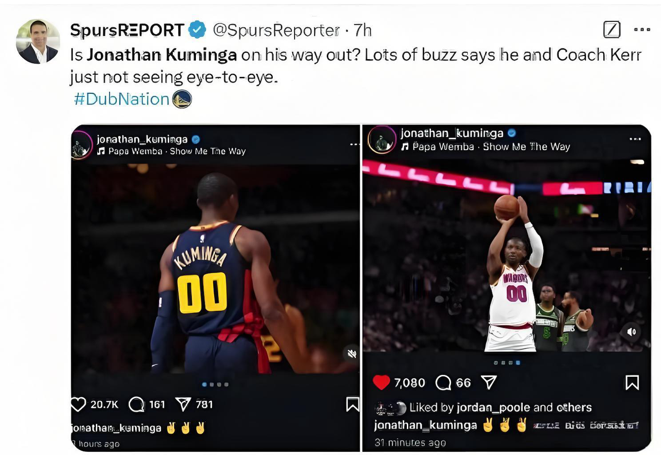Viewport: 661px width, 455px height.
Task: Click the carousel page dots on the left post
Action: click(x=215, y=384)
